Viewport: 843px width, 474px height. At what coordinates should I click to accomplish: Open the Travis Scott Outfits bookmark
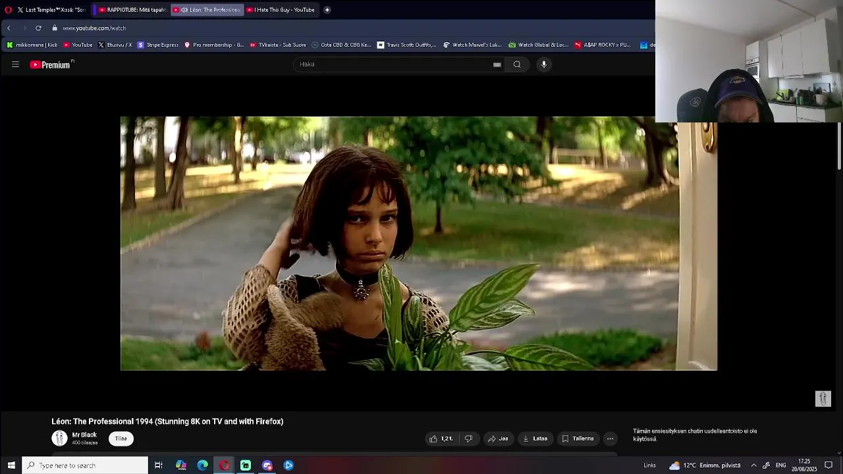[x=406, y=45]
